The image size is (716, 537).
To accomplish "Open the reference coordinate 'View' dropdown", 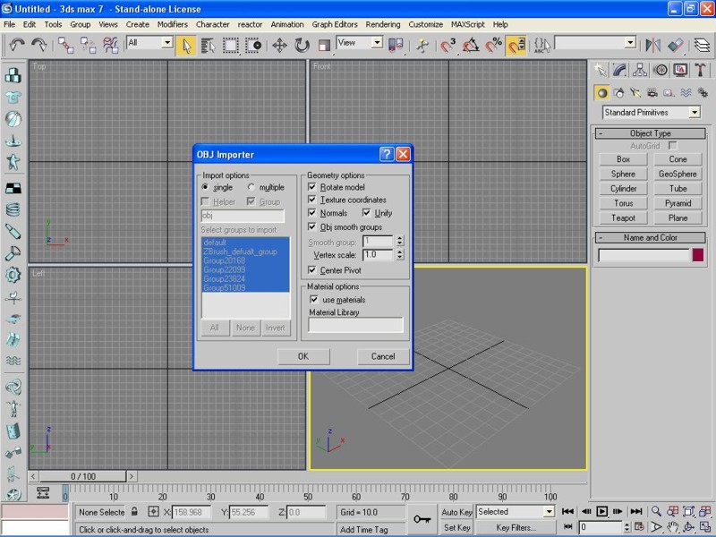I will click(x=377, y=42).
